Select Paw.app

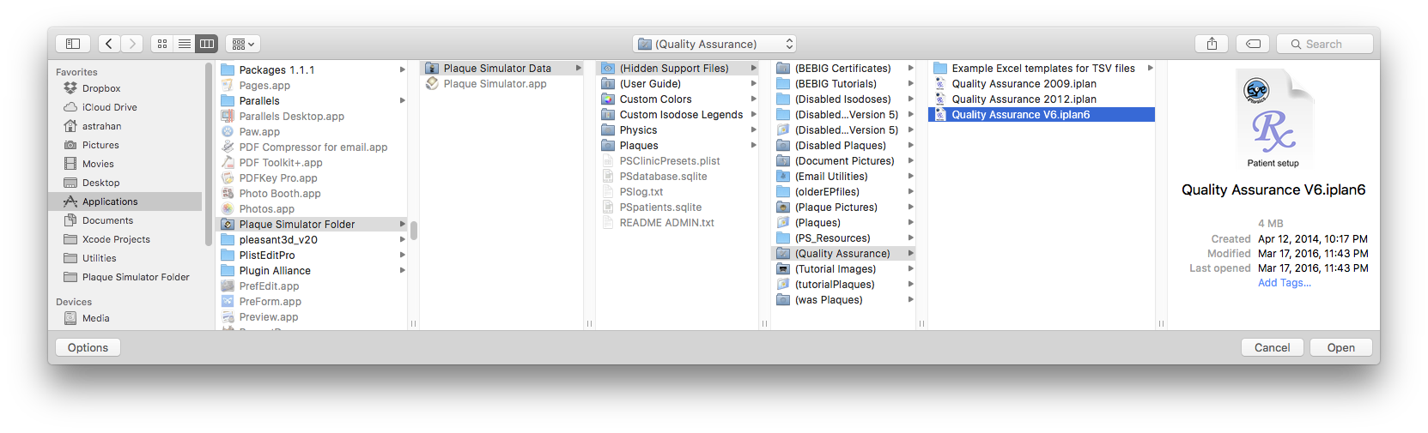pos(259,132)
